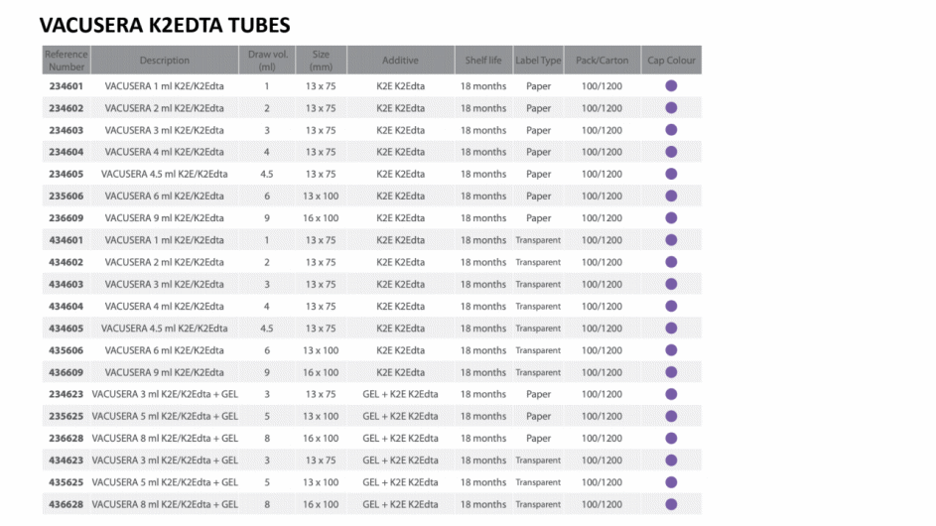Select label type Transparent in row 434601
Viewport: 936px width, 526px height.
pyautogui.click(x=538, y=240)
